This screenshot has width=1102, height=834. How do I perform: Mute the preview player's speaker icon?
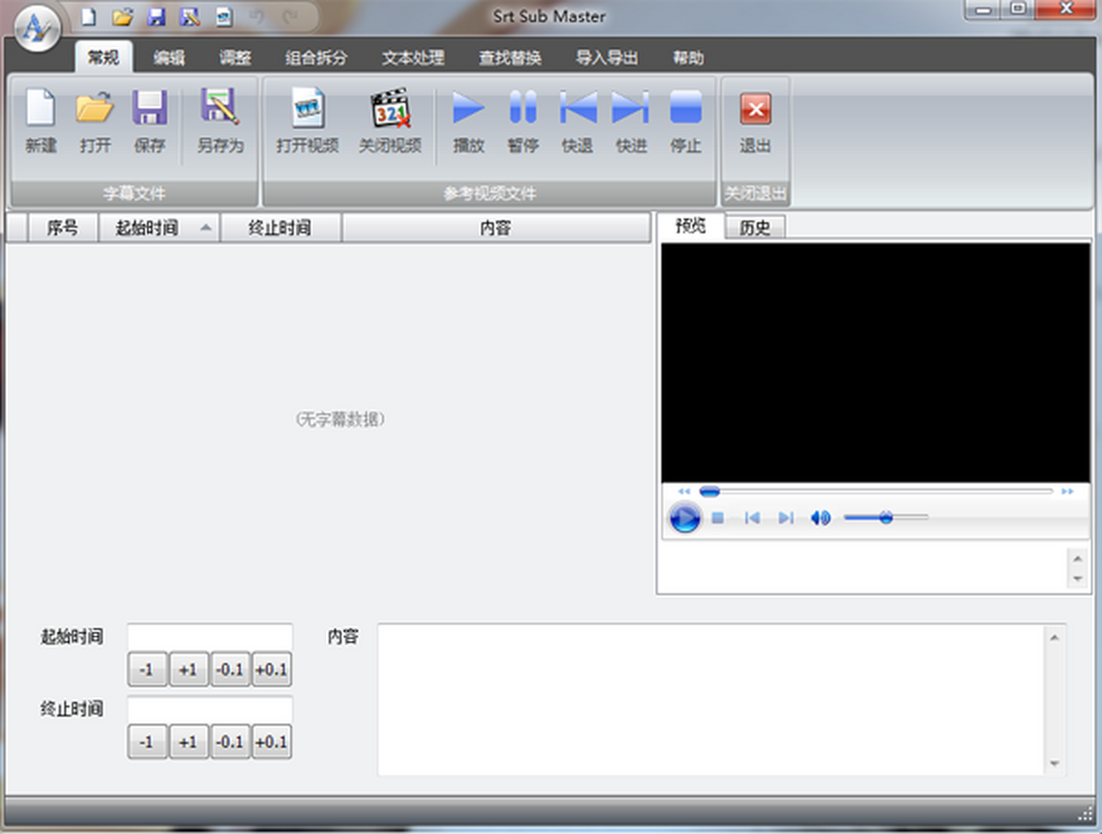[x=820, y=518]
